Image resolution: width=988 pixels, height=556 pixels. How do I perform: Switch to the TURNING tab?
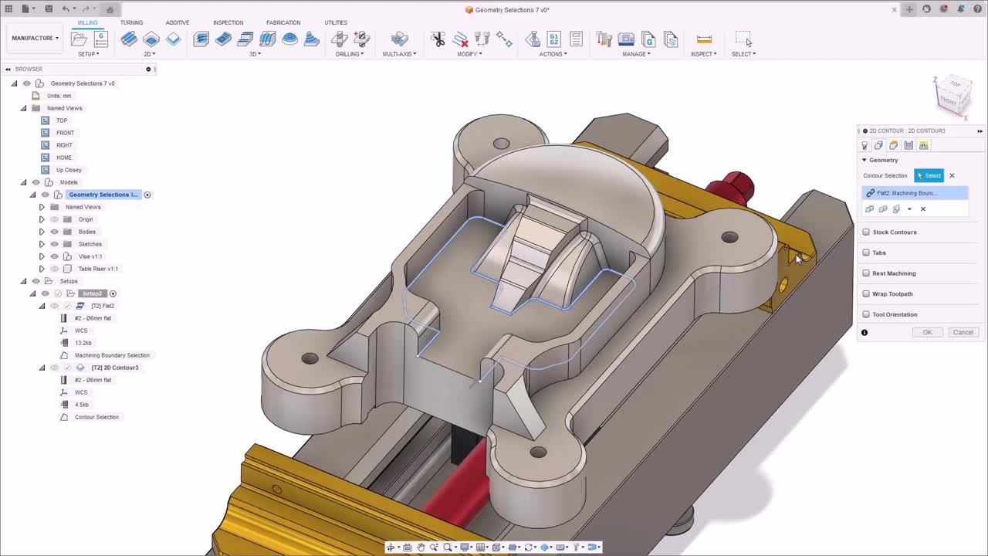click(131, 22)
